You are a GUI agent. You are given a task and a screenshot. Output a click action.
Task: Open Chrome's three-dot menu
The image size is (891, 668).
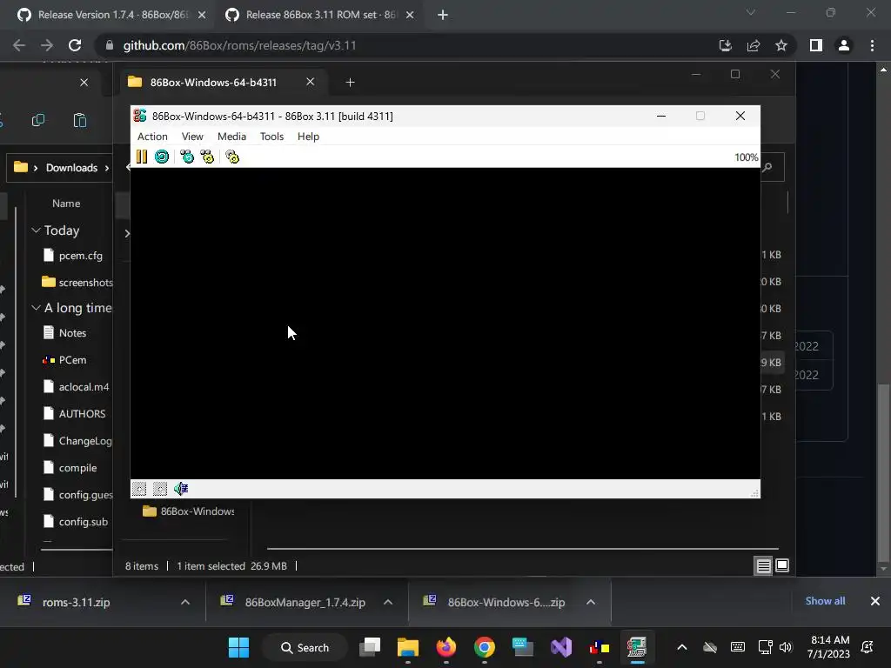coord(872,45)
